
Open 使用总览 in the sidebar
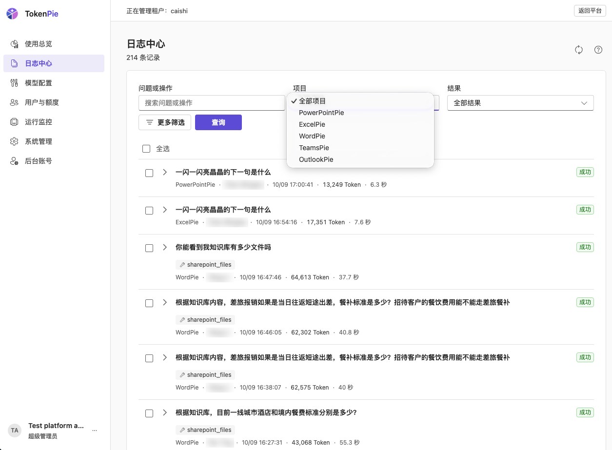coord(54,44)
